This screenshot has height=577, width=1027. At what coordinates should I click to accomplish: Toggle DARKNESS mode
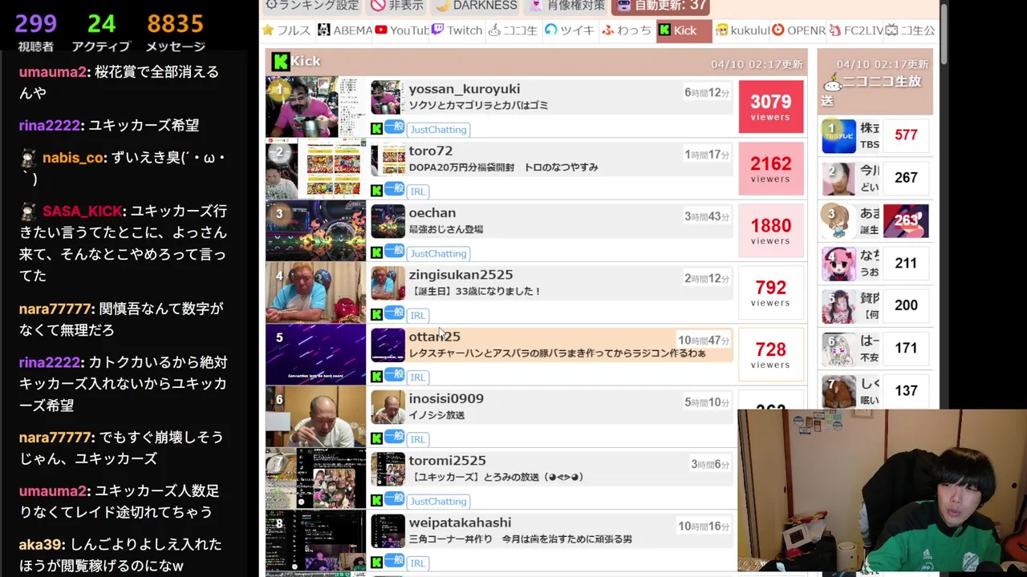coord(476,6)
